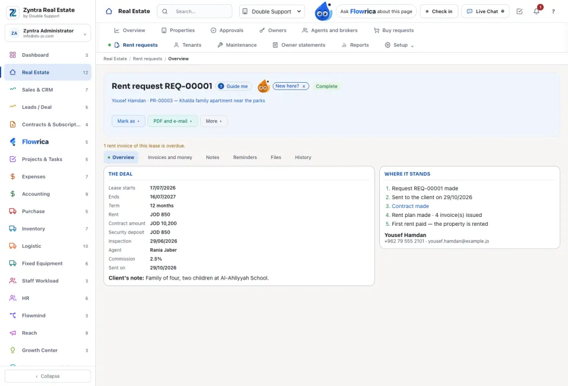The image size is (568, 386).
Task: Open the Sales & CRM chart icon
Action: 12,90
